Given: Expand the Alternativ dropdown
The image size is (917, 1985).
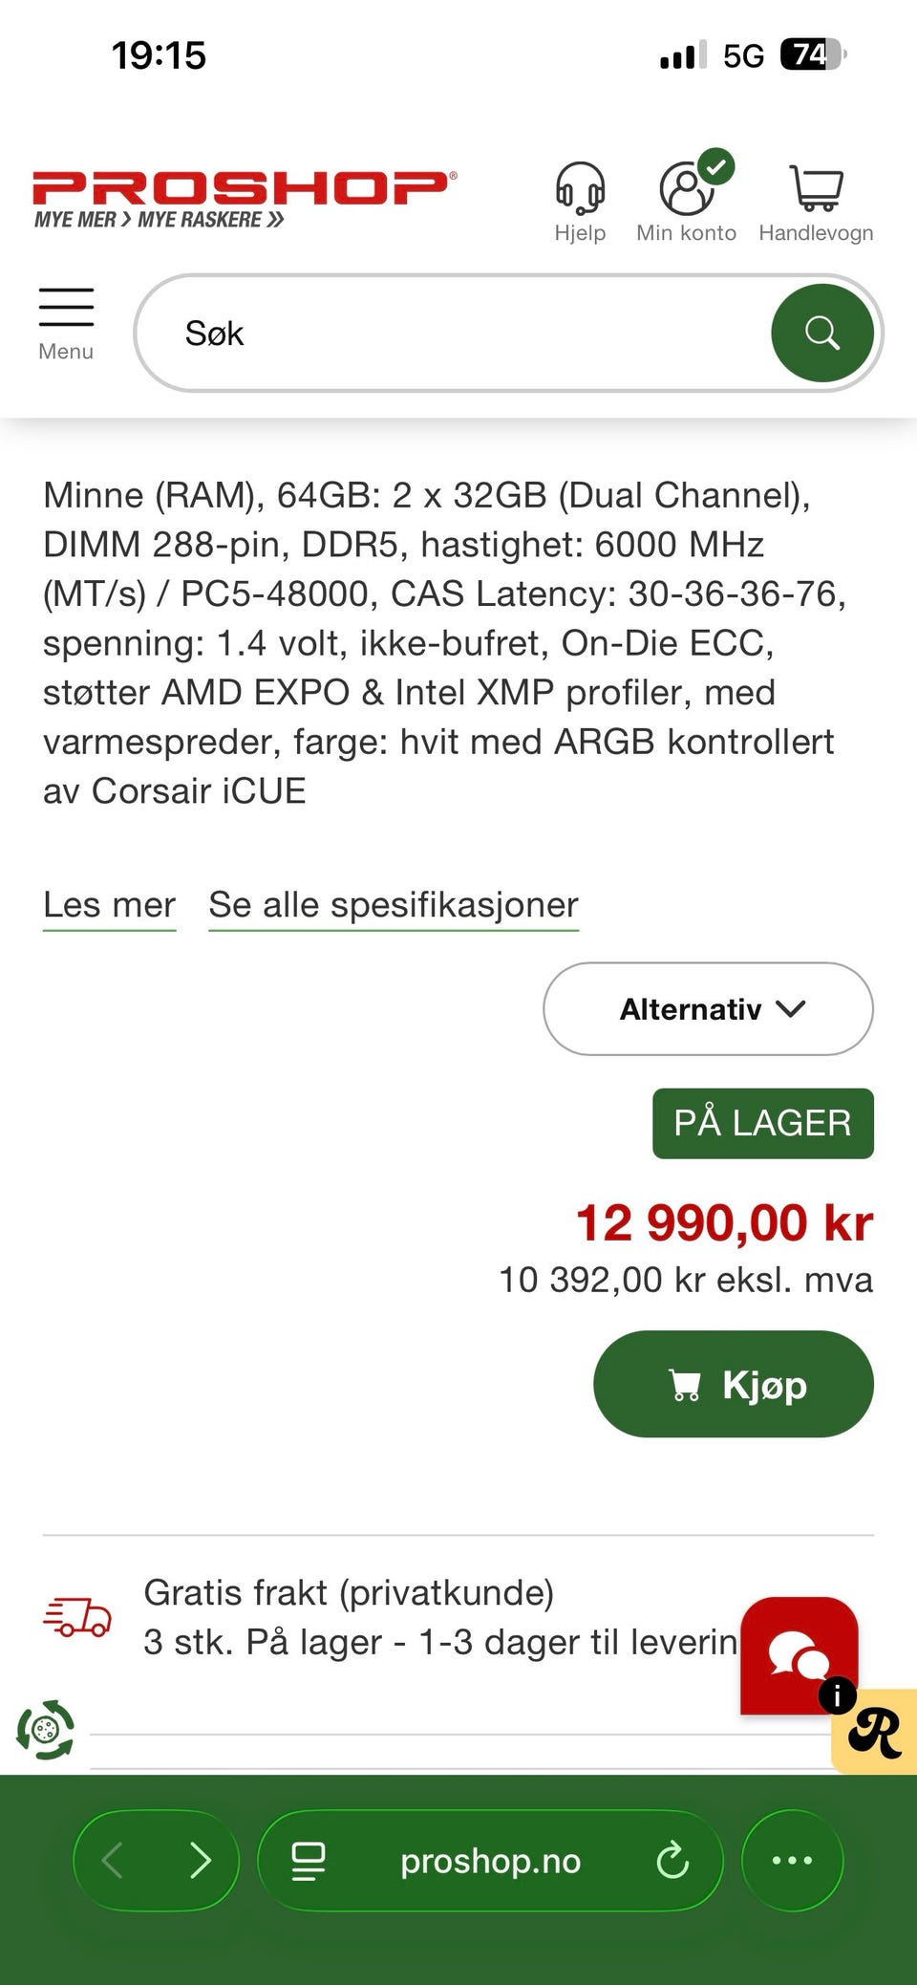Looking at the screenshot, I should pyautogui.click(x=708, y=1009).
